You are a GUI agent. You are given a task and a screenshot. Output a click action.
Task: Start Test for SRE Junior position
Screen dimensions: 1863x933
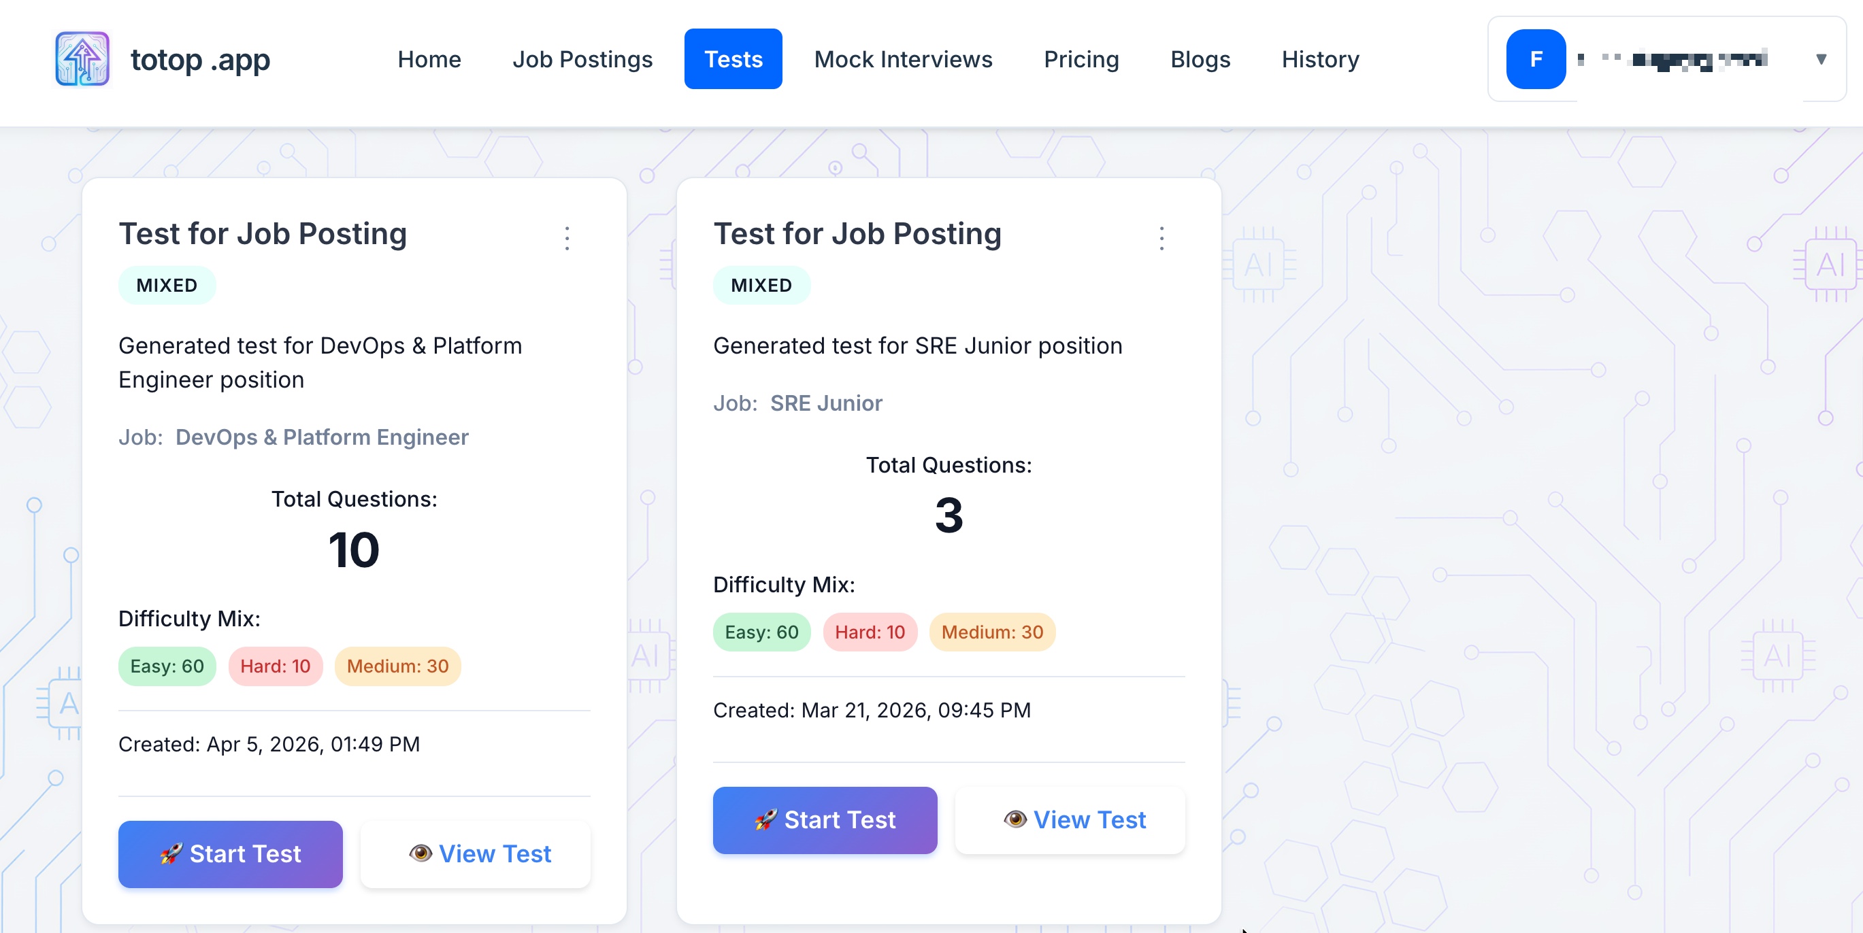tap(825, 819)
